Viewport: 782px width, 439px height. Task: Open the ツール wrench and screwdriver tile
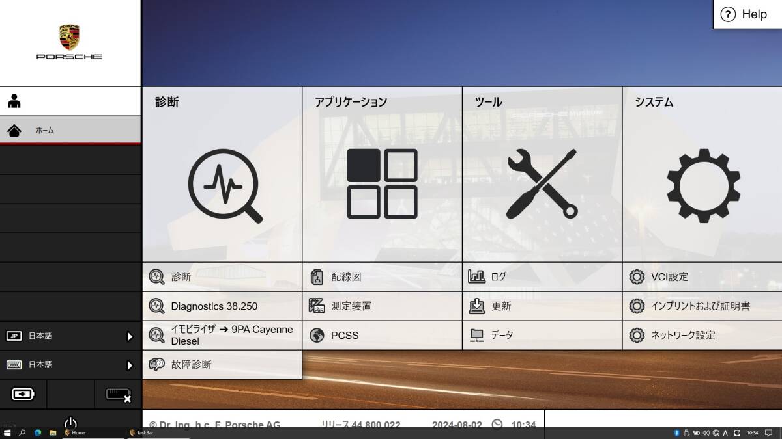click(542, 174)
